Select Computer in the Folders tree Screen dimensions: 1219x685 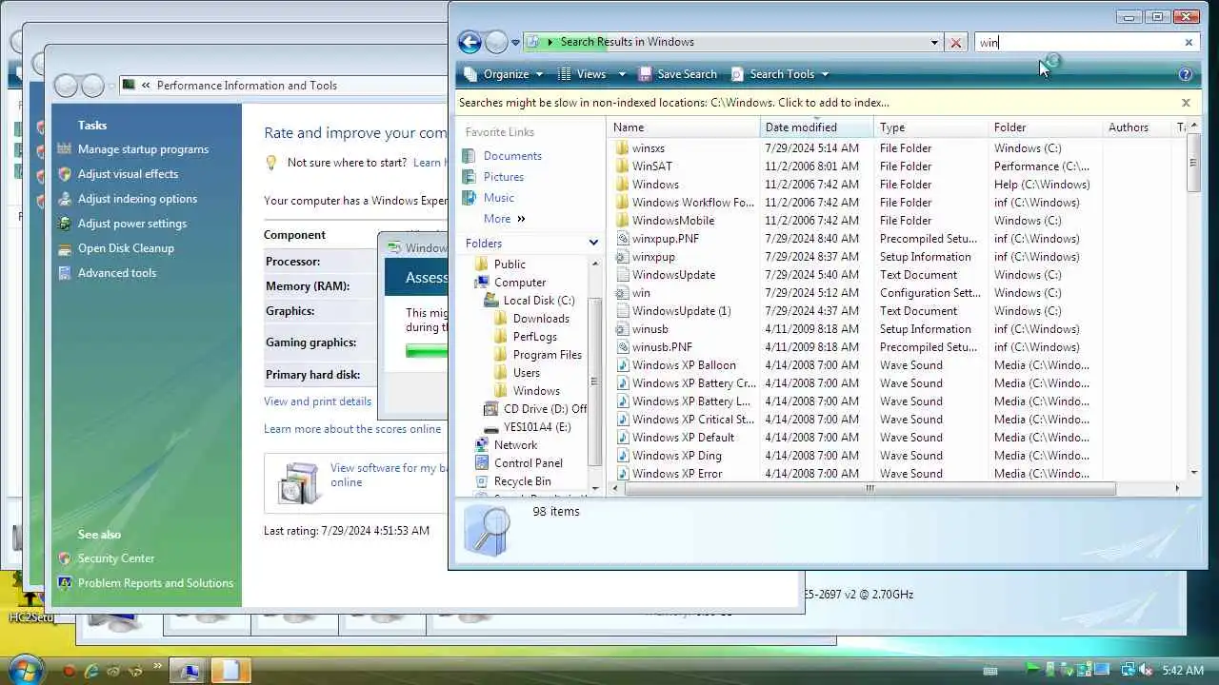coord(520,283)
